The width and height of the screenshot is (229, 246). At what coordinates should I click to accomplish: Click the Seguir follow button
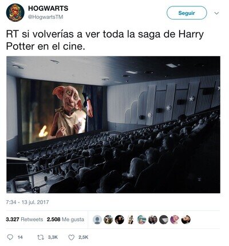[187, 13]
